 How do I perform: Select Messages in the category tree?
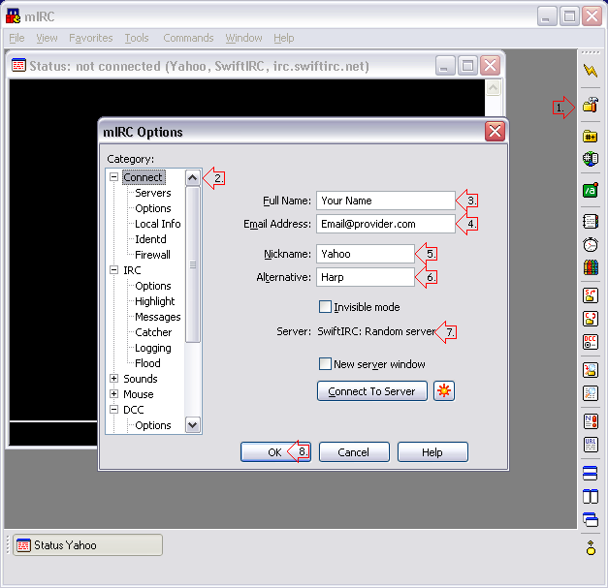[x=157, y=317]
